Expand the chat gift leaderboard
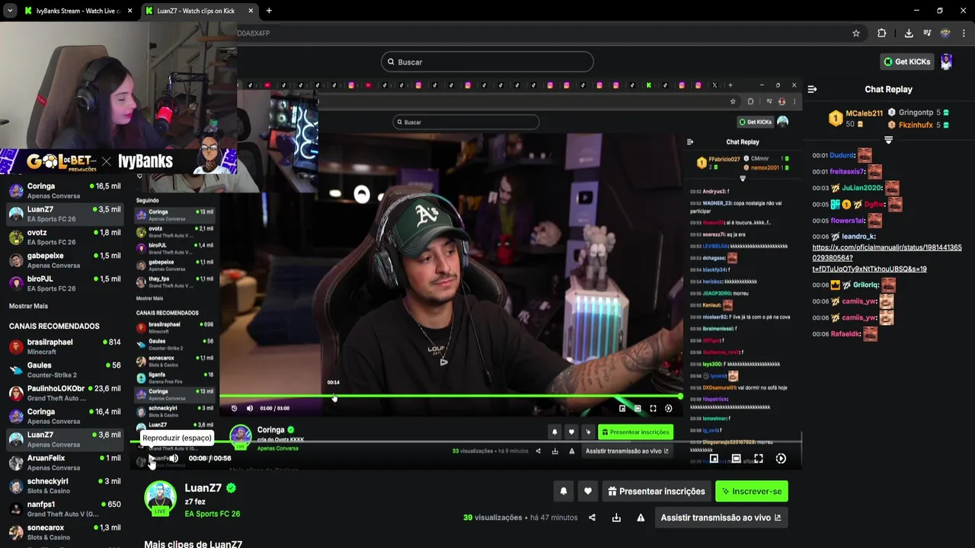 tap(888, 140)
